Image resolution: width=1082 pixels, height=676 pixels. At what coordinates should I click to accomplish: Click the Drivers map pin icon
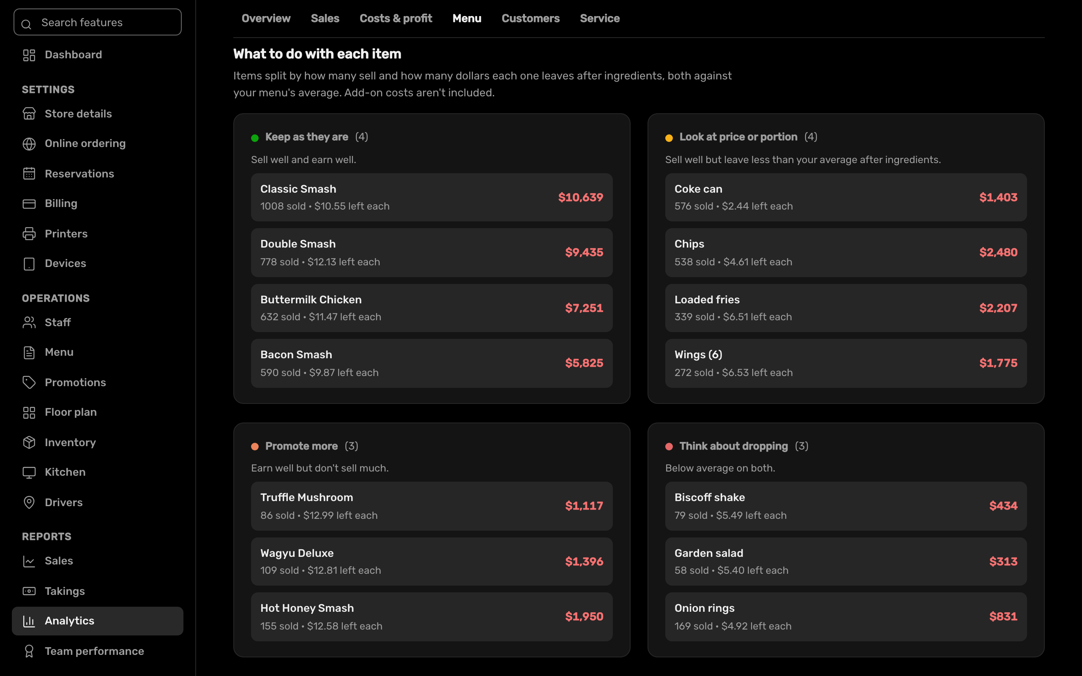tap(29, 502)
